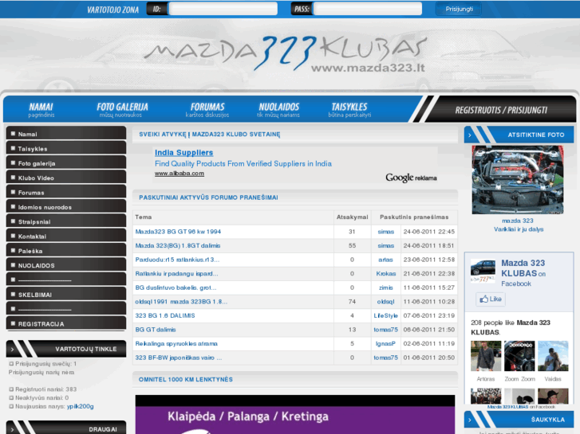The image size is (580, 434).
Task: Open topic oldsql 1991 mazda 323BG 1.8...
Action: click(x=181, y=302)
